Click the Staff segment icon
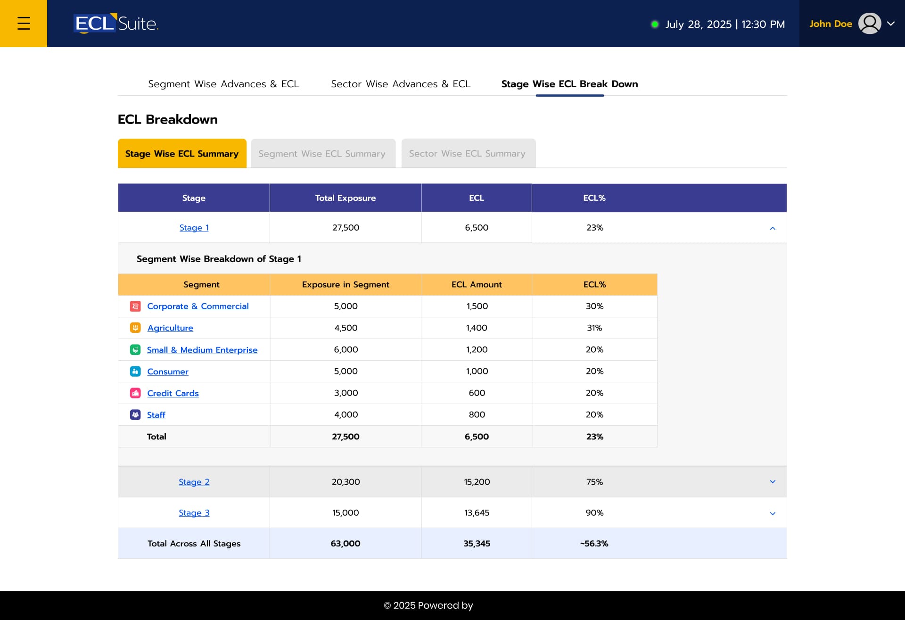 135,415
